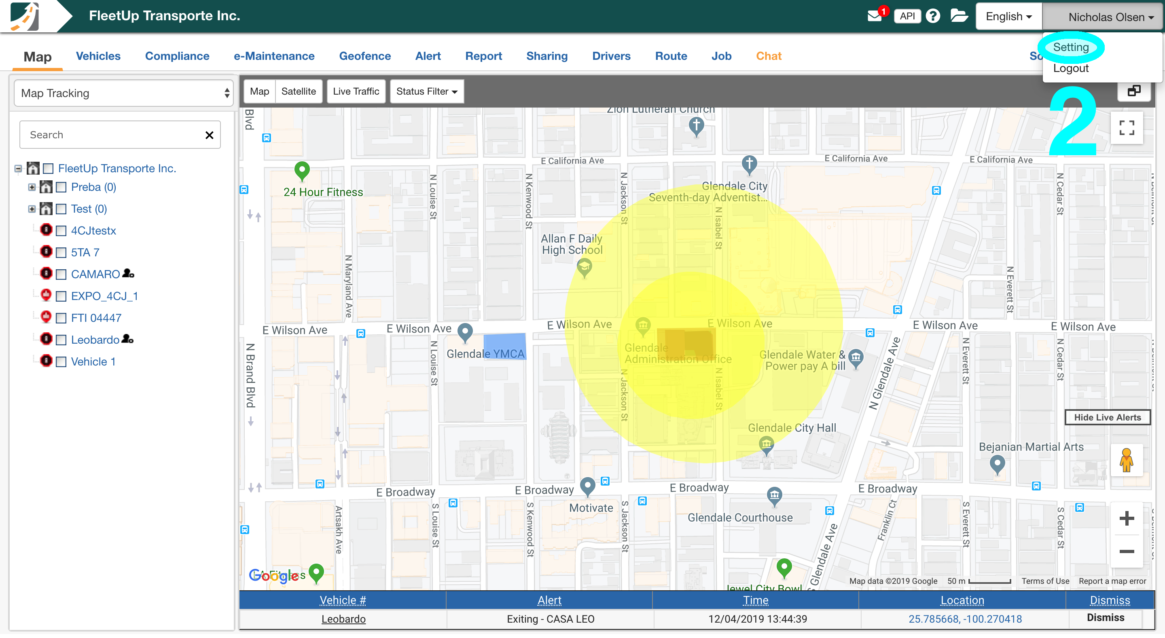The width and height of the screenshot is (1165, 638).
Task: Click the Street View pegman icon
Action: pos(1127,460)
